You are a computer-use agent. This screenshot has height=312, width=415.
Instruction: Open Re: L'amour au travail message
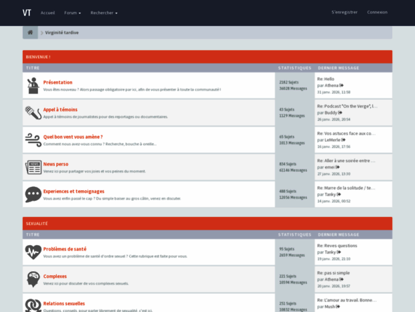[347, 300]
